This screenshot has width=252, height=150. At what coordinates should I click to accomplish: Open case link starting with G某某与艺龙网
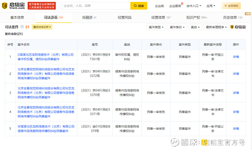click(x=46, y=57)
